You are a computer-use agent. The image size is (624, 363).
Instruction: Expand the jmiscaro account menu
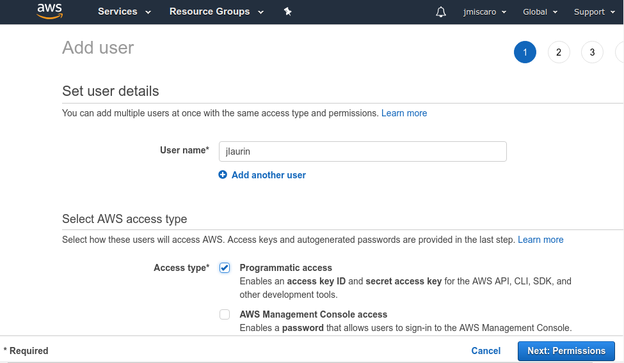[x=484, y=12]
